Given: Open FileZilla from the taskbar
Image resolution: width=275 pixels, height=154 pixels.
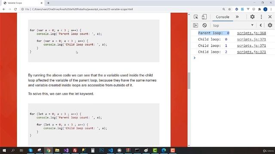Looking at the screenshot, I should click(x=75, y=150).
